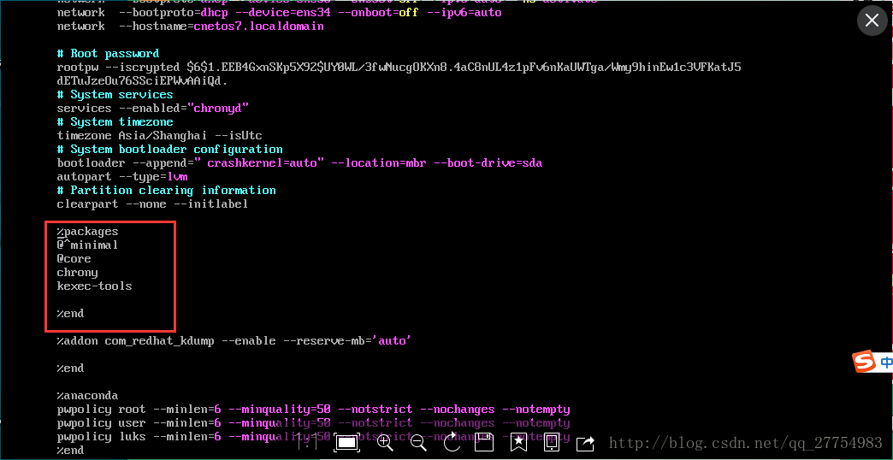Share the image using the arrow icon
Screen dimensions: 893x460
[x=586, y=442]
